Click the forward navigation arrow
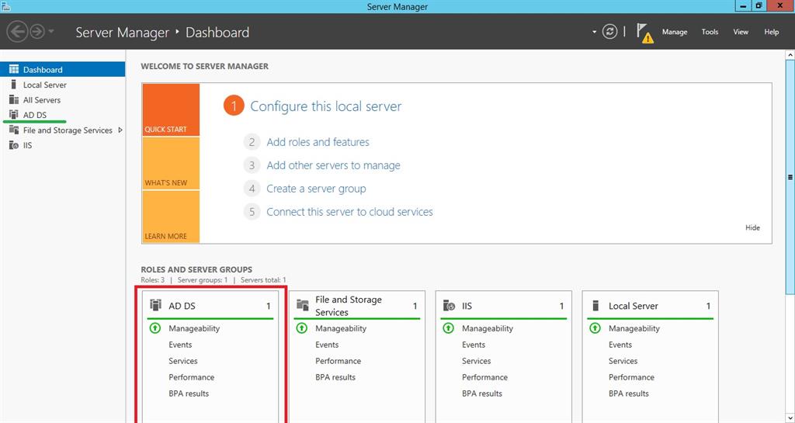 (37, 32)
